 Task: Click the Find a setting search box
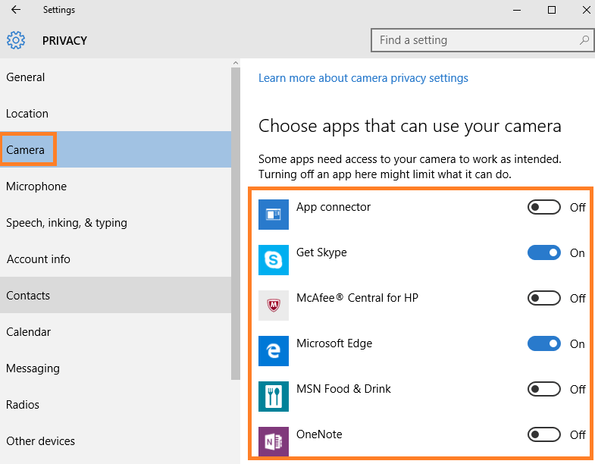(482, 40)
